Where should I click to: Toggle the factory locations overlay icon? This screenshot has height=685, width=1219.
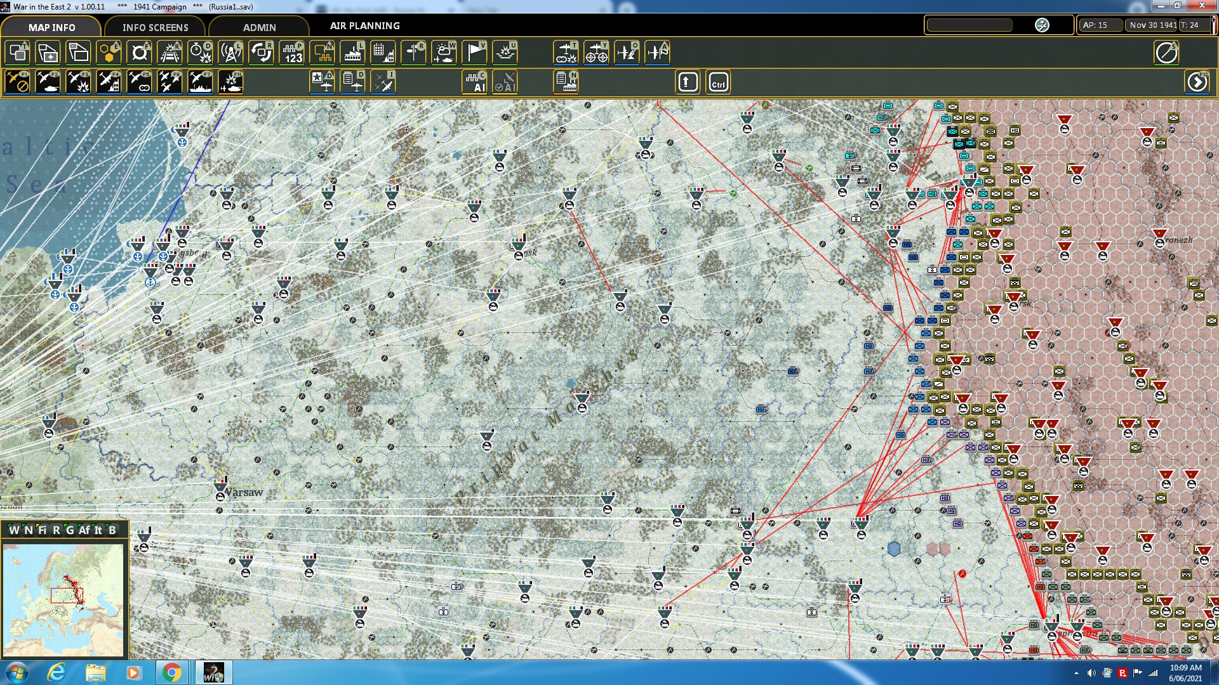pyautogui.click(x=352, y=53)
